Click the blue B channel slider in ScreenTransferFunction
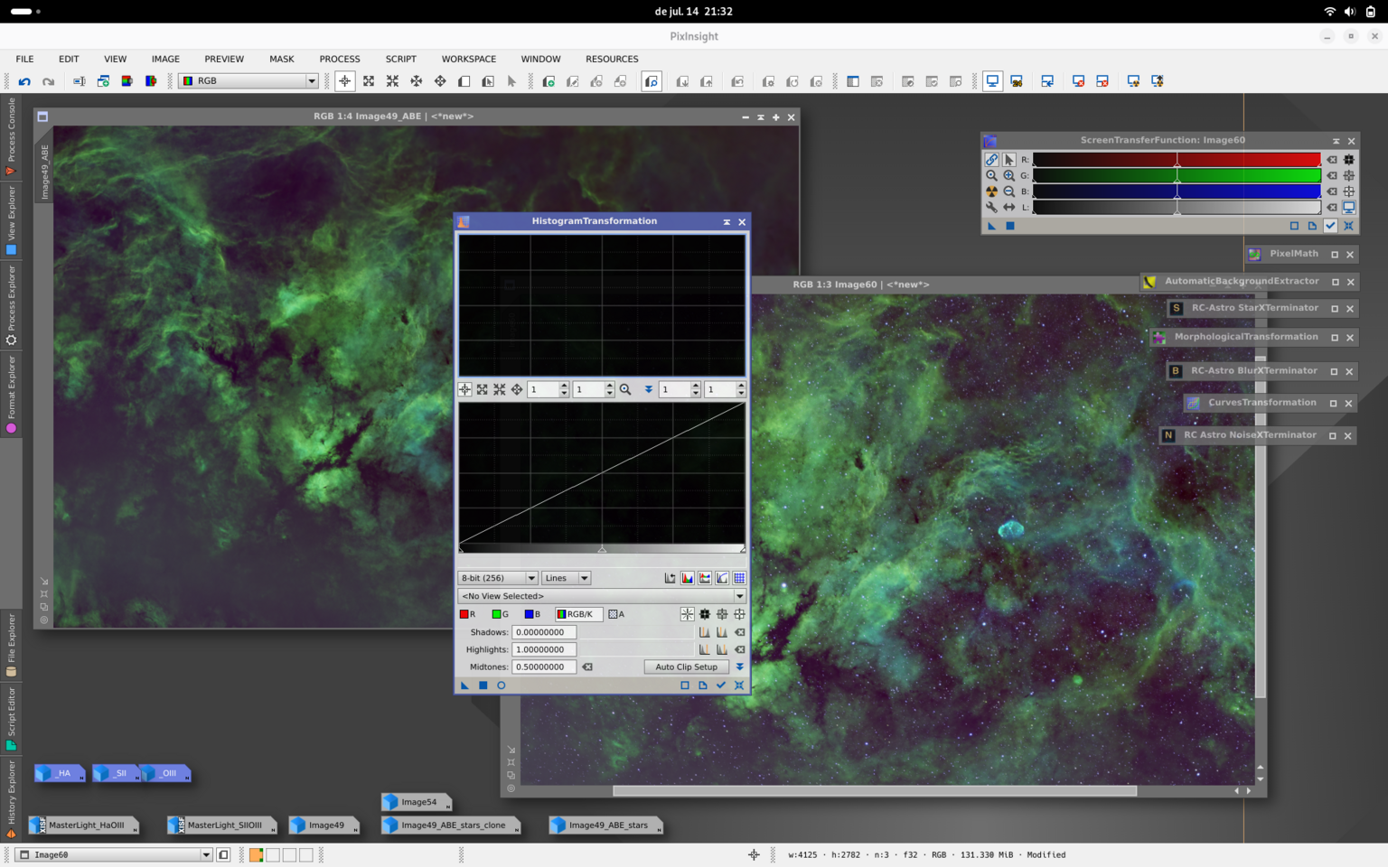Screen dimensions: 1388x867 [1177, 191]
